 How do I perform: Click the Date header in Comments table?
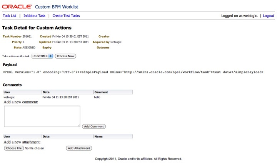(46, 92)
